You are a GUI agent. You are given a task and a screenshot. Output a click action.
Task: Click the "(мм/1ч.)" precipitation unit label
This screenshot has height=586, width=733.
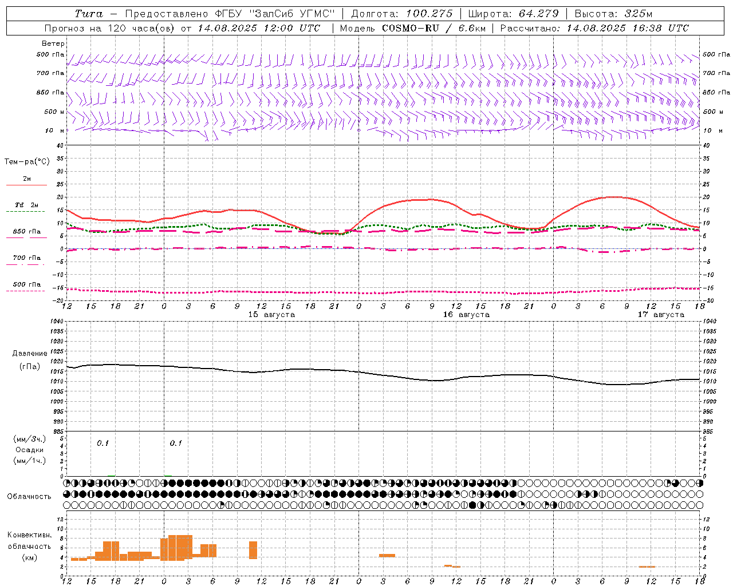click(x=29, y=461)
